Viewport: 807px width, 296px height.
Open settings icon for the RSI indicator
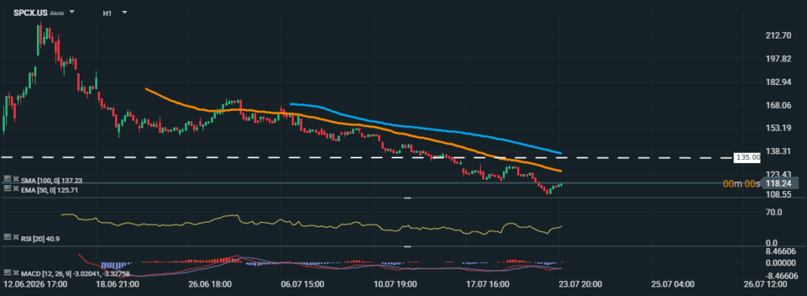pos(7,238)
